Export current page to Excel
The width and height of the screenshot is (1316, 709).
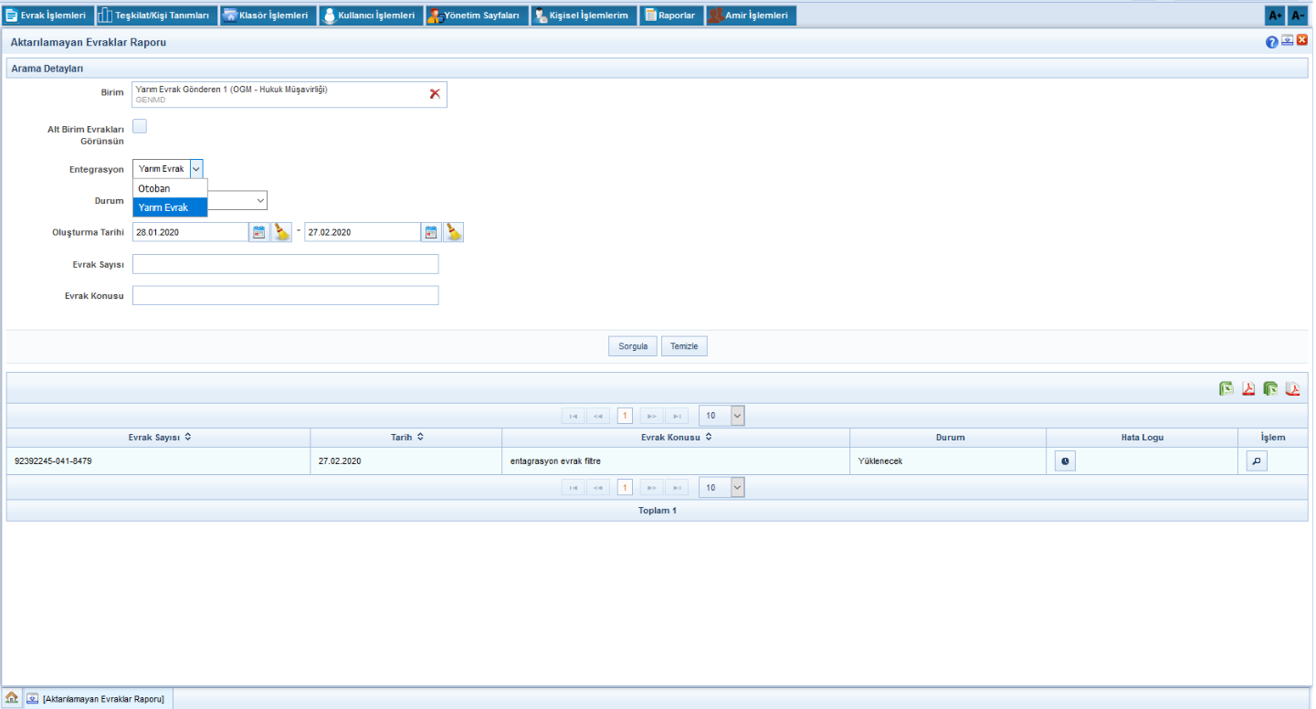pyautogui.click(x=1227, y=388)
